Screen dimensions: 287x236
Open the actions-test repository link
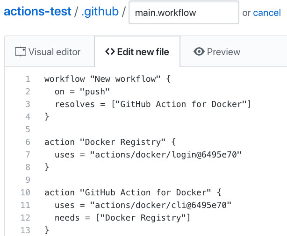pyautogui.click(x=37, y=12)
